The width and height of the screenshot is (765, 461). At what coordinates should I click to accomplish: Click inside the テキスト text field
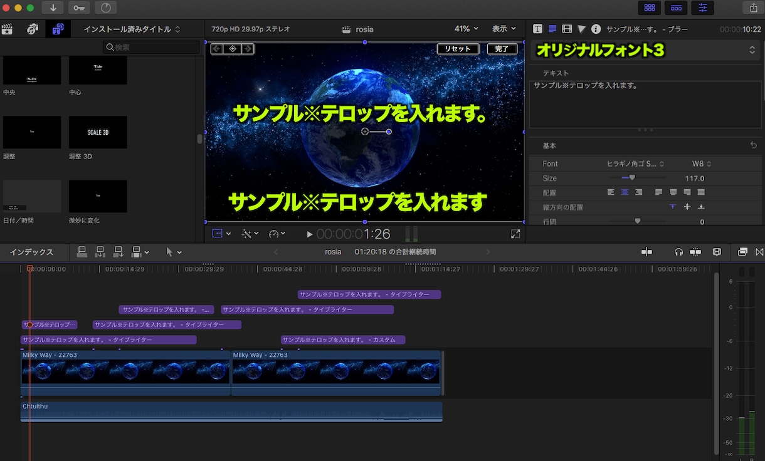tap(645, 104)
